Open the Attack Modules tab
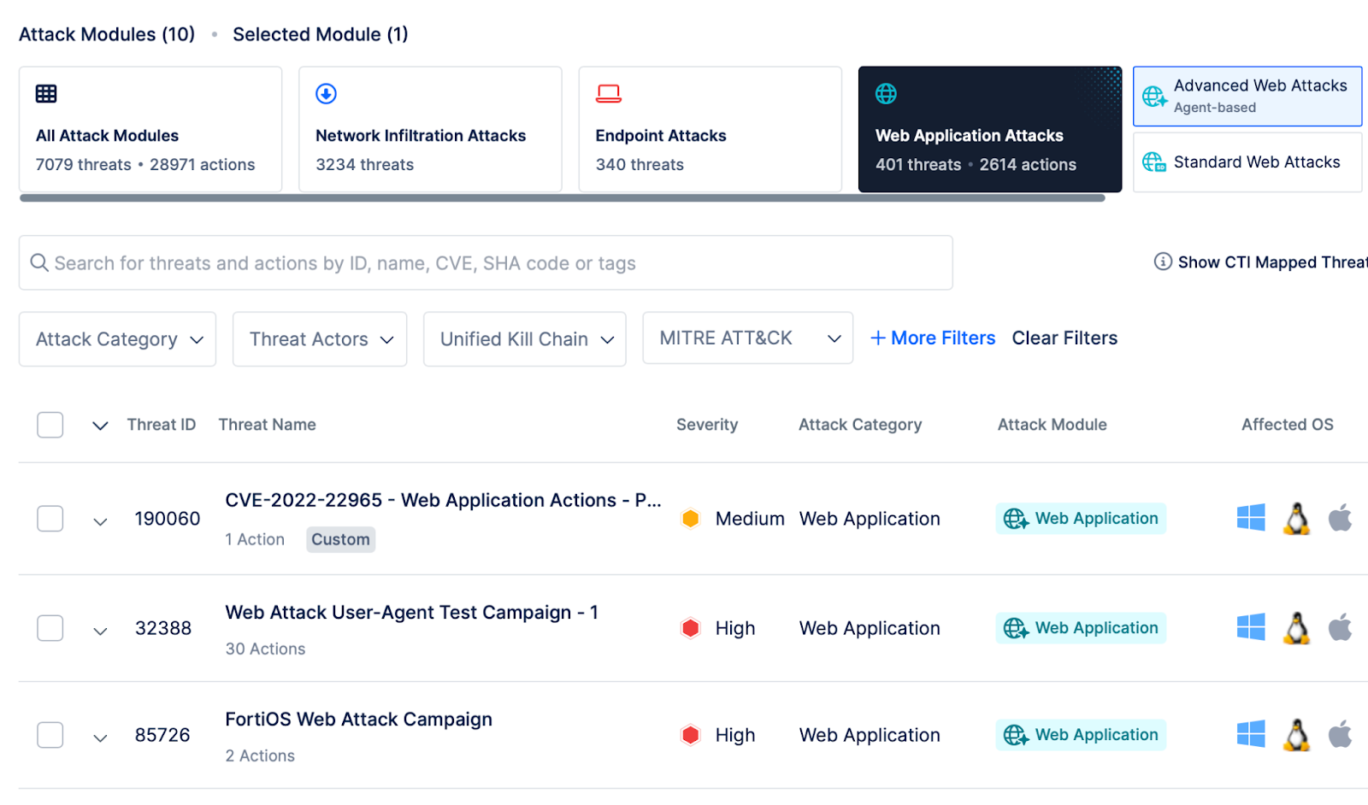The width and height of the screenshot is (1368, 805). coord(106,34)
